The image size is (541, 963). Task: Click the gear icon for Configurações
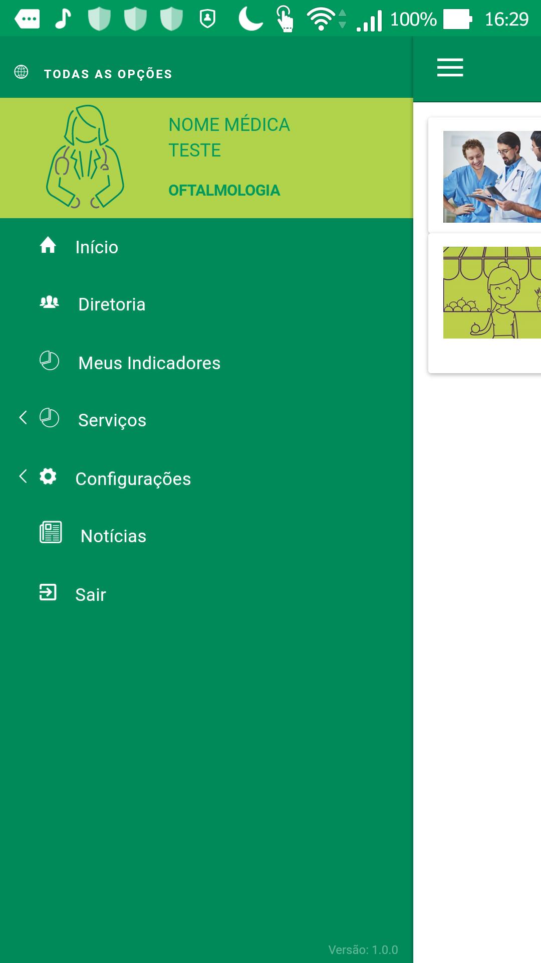pos(48,476)
